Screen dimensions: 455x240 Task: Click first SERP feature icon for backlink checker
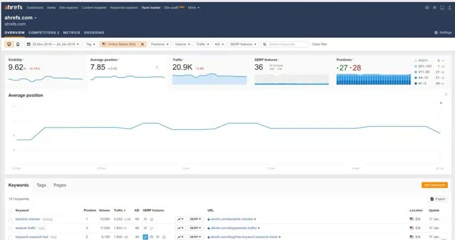[x=145, y=219]
